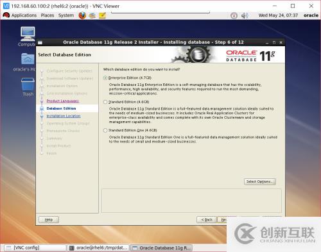Switch to oracle@rhel6 terminal taskbar window
Viewport: 321px width, 252px height.
pos(98,248)
